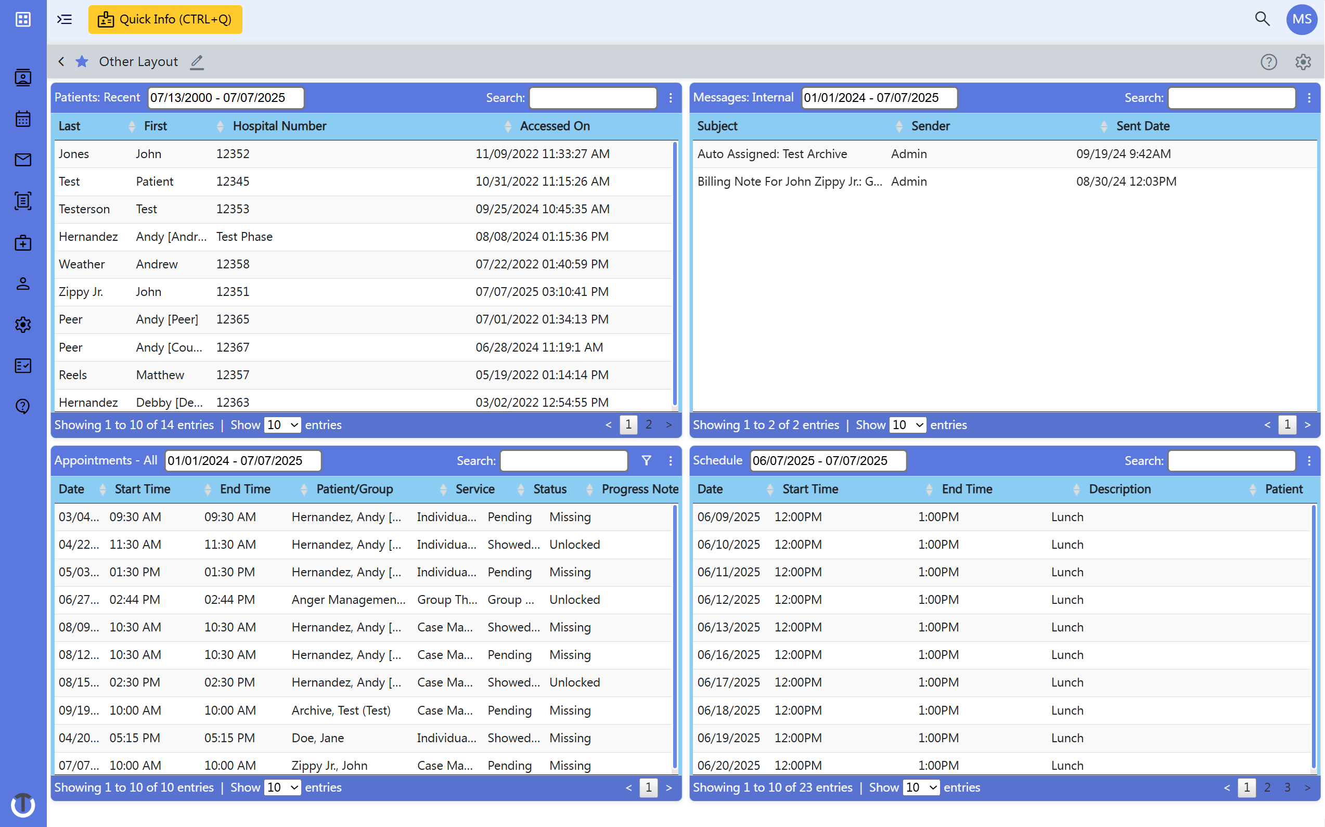The height and width of the screenshot is (827, 1325).
Task: Open the document scan icon in the sidebar
Action: (22, 201)
